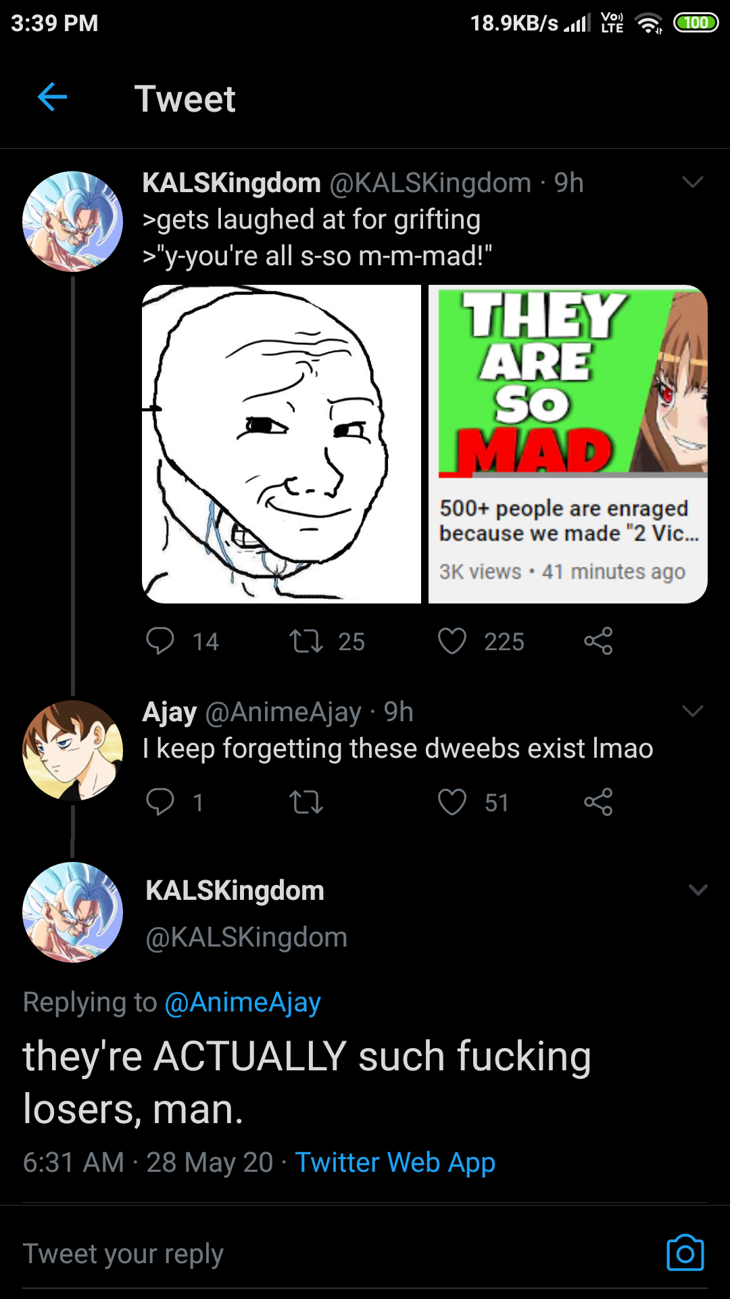Open options chevron on main KALSKingdom reply
The image size is (730, 1299).
(698, 890)
